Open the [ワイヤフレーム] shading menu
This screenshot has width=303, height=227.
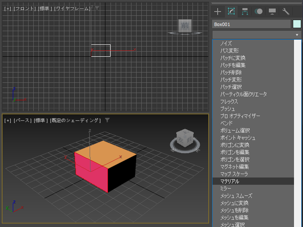(72, 9)
